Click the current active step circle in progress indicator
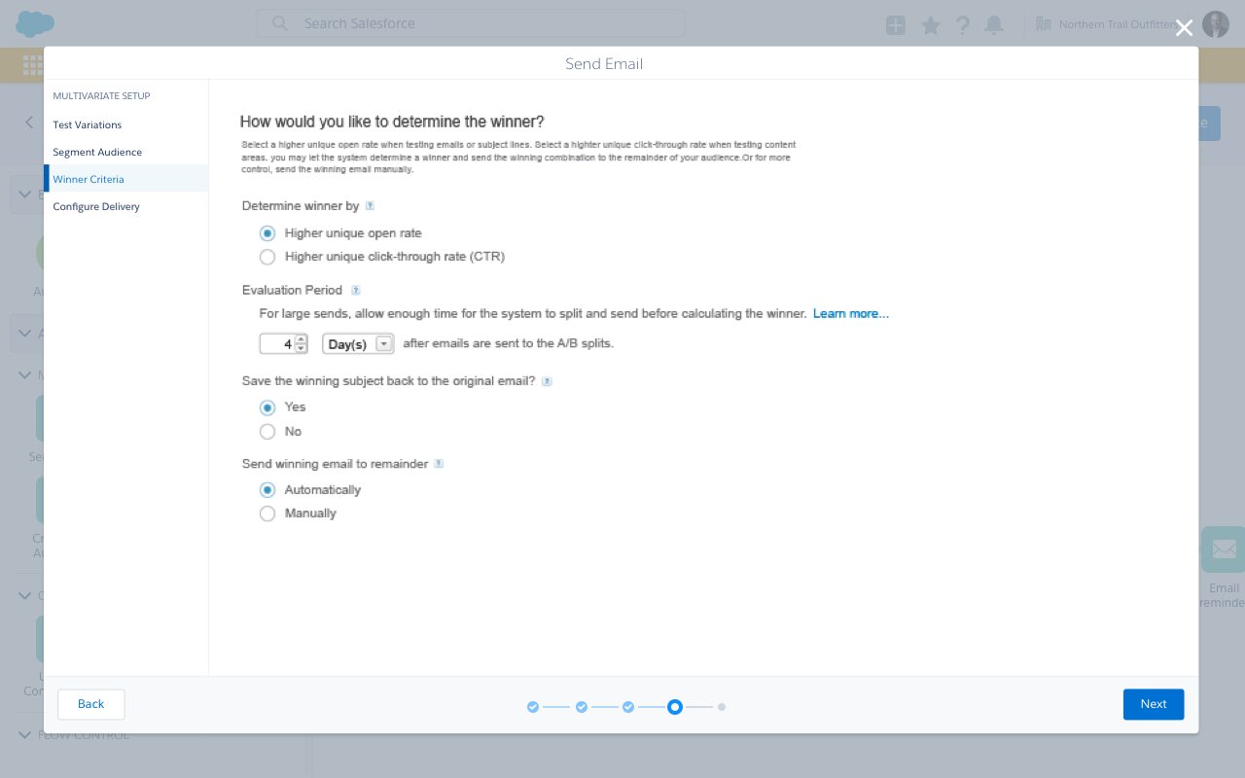The width and height of the screenshot is (1245, 778). 675,707
